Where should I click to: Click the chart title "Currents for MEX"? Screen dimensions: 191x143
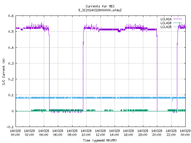click(x=100, y=6)
